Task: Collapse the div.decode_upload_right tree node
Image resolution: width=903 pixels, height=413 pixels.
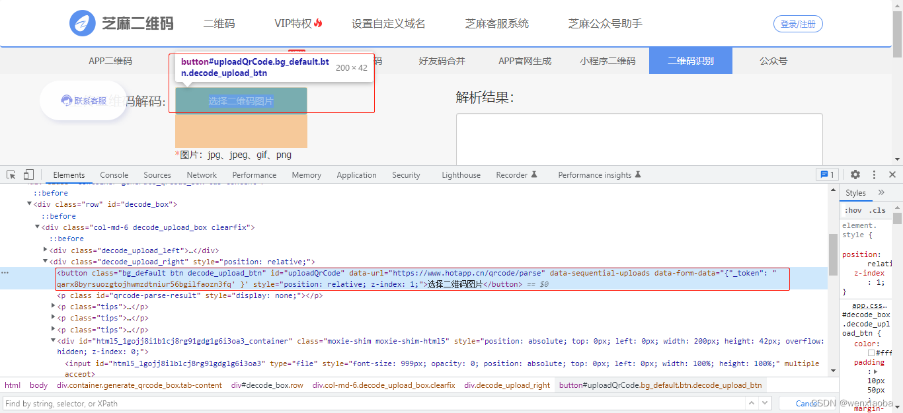Action: (45, 261)
